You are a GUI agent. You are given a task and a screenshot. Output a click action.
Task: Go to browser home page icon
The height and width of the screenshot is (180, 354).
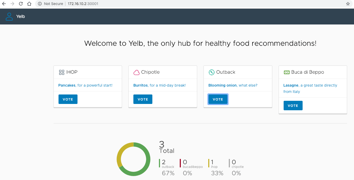[29, 4]
